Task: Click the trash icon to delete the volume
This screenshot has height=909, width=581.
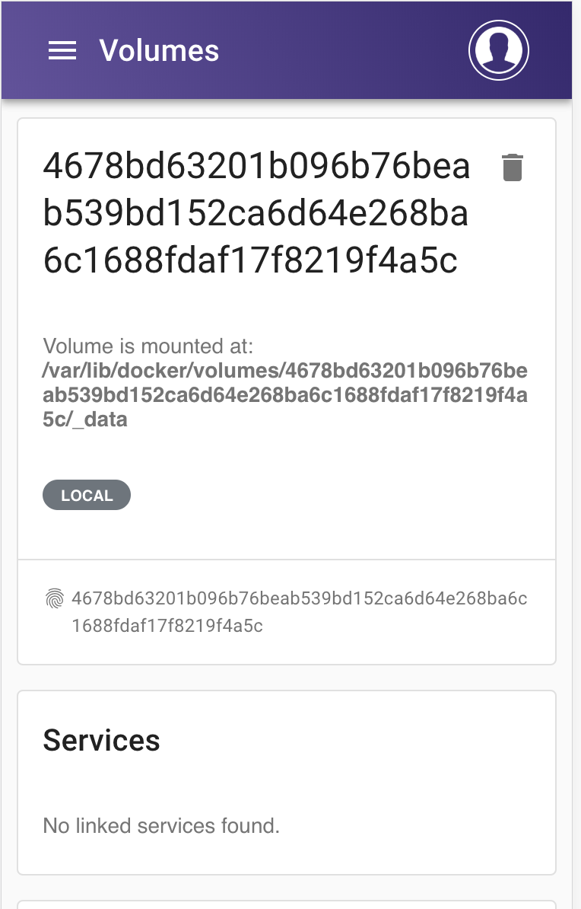Action: click(514, 166)
